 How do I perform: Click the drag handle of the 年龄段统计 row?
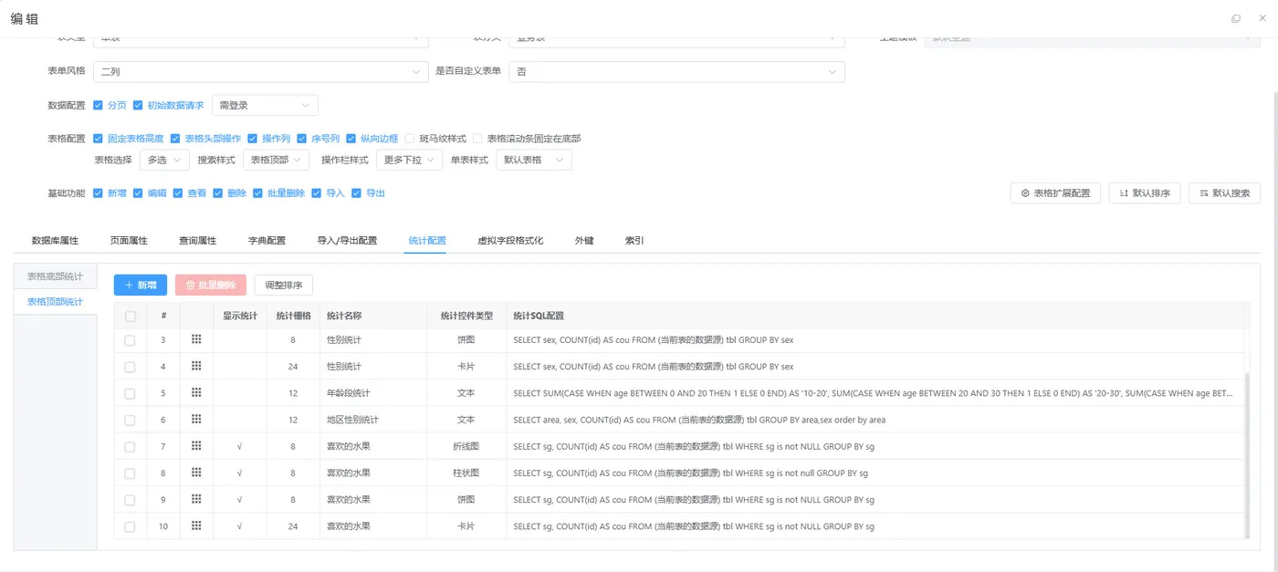pyautogui.click(x=196, y=392)
